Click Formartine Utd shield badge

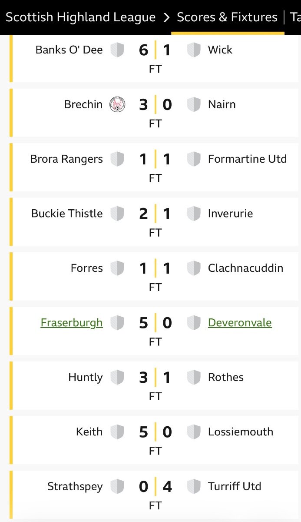194,159
